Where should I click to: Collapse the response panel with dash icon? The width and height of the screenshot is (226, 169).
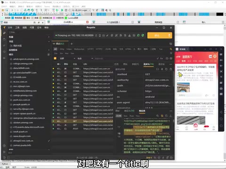pos(171,111)
